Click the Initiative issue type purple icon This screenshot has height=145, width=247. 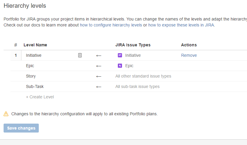(120, 55)
